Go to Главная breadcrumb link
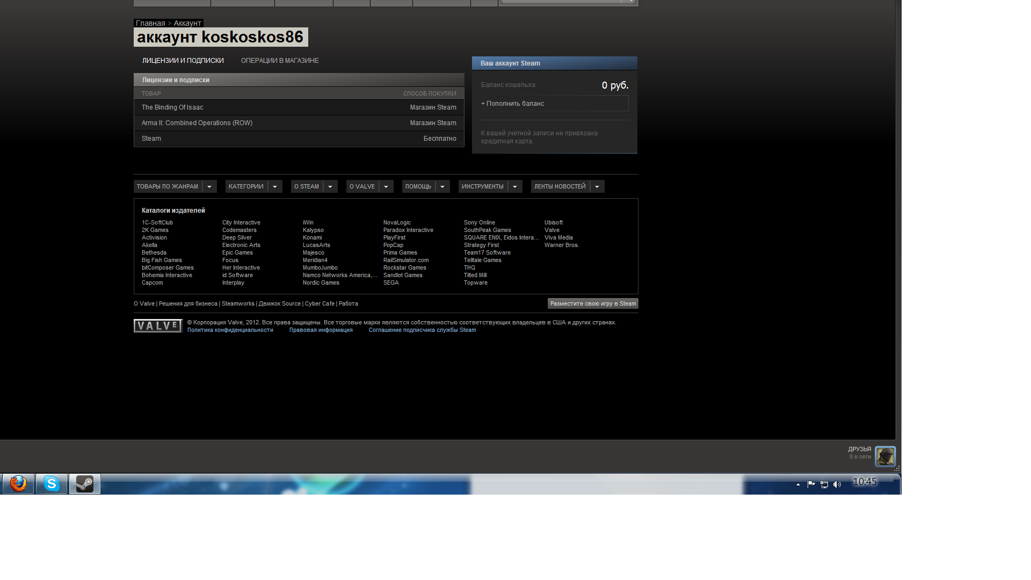The image size is (1031, 580). point(150,23)
